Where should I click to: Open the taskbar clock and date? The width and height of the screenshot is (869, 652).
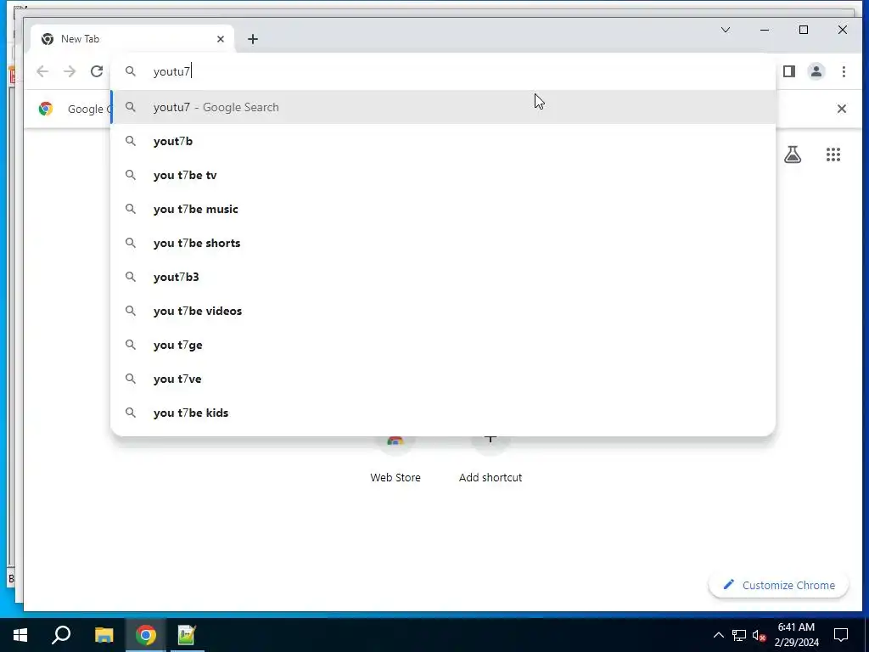796,635
